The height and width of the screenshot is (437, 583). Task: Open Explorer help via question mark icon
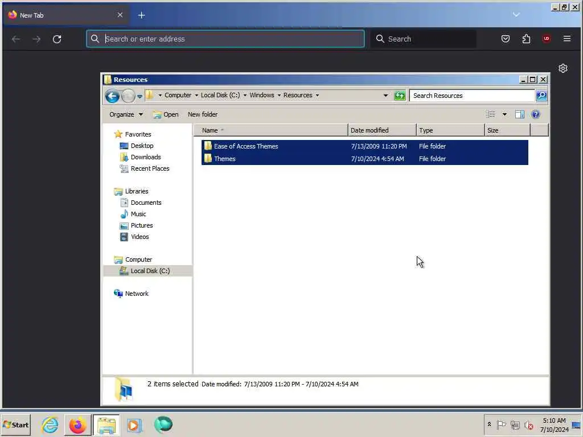535,114
